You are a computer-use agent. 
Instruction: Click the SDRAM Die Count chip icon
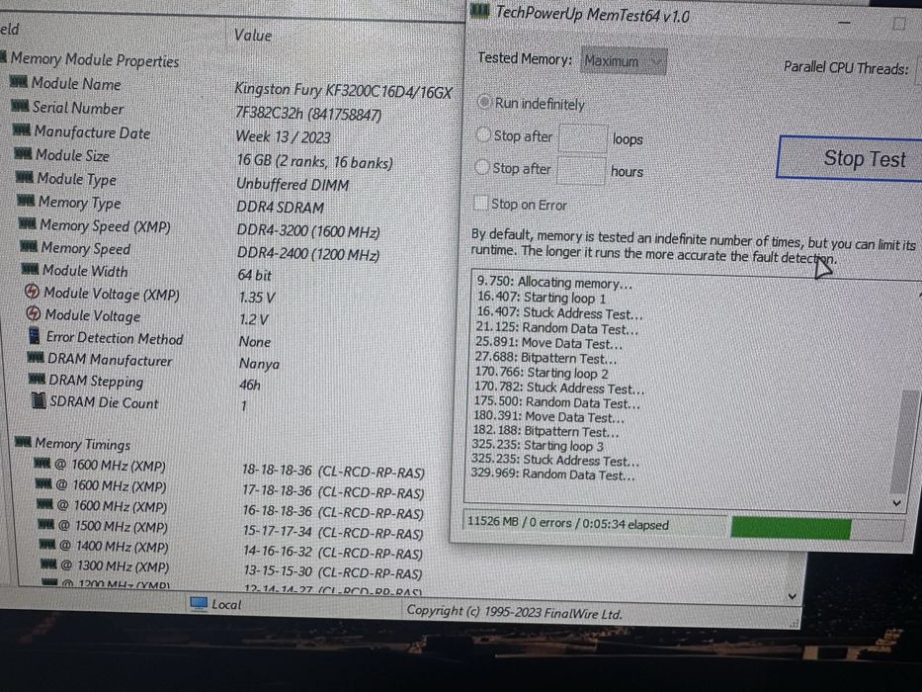tap(39, 401)
